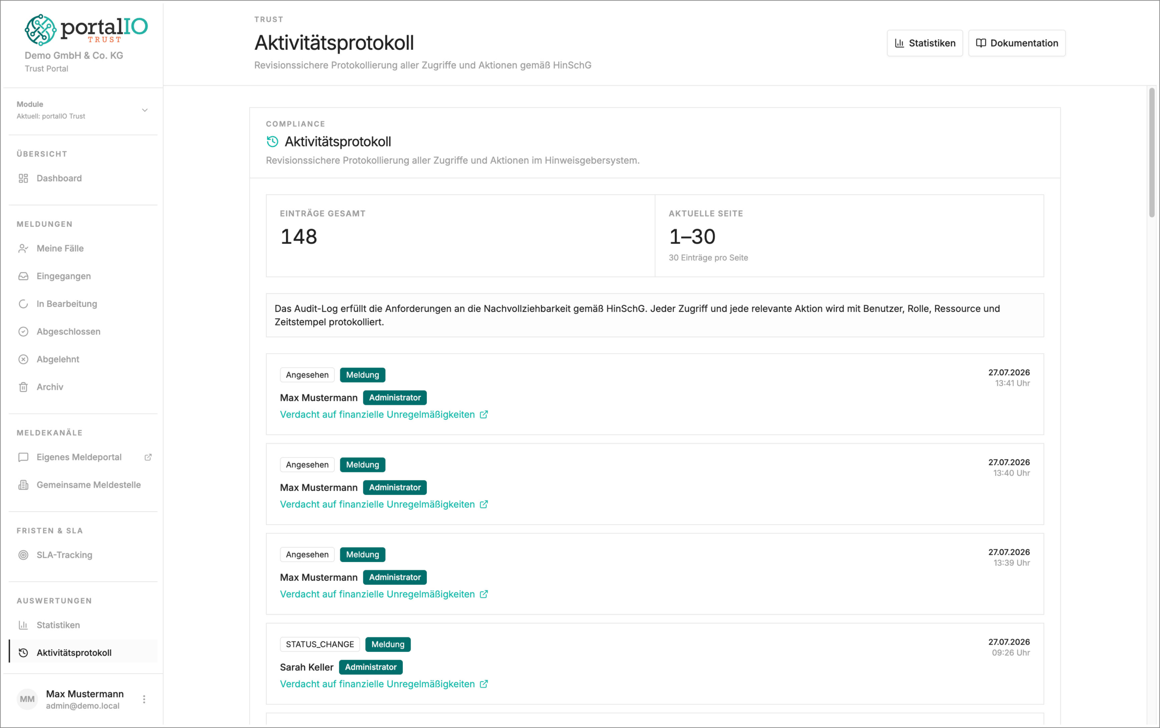
Task: Click the Meine Fälle person icon
Action: click(23, 248)
